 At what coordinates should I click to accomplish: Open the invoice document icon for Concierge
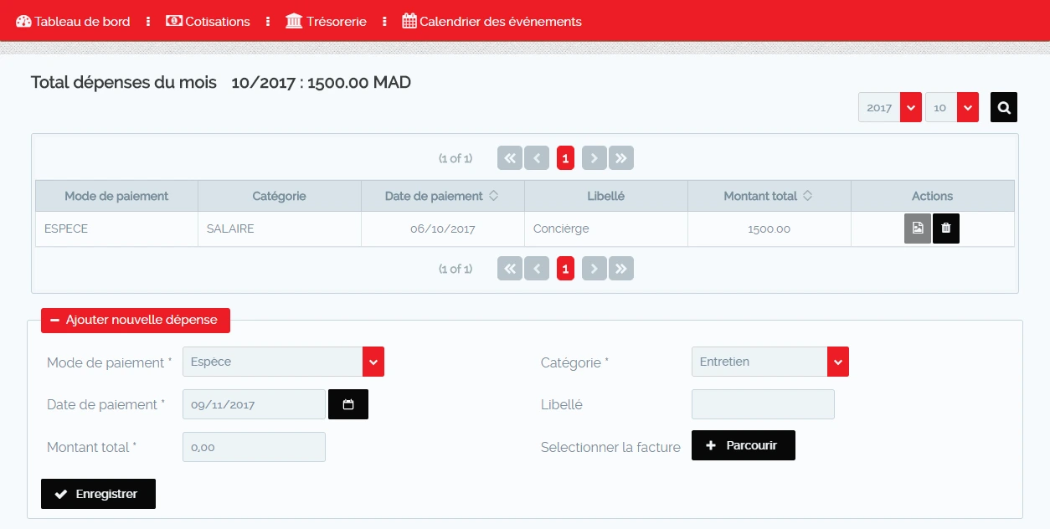pos(918,229)
